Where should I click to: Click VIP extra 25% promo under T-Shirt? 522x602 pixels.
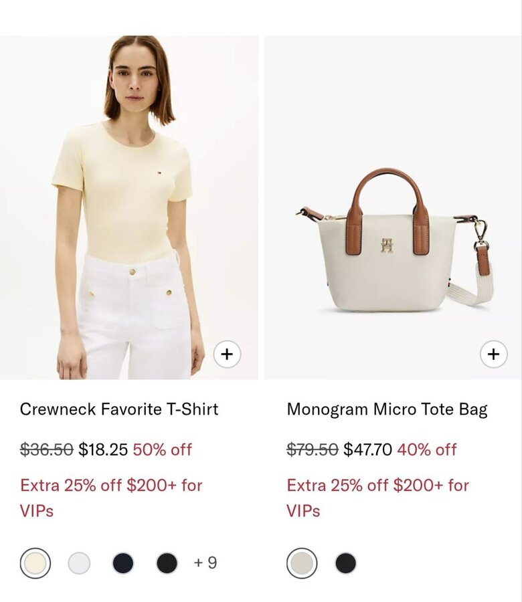click(x=111, y=498)
